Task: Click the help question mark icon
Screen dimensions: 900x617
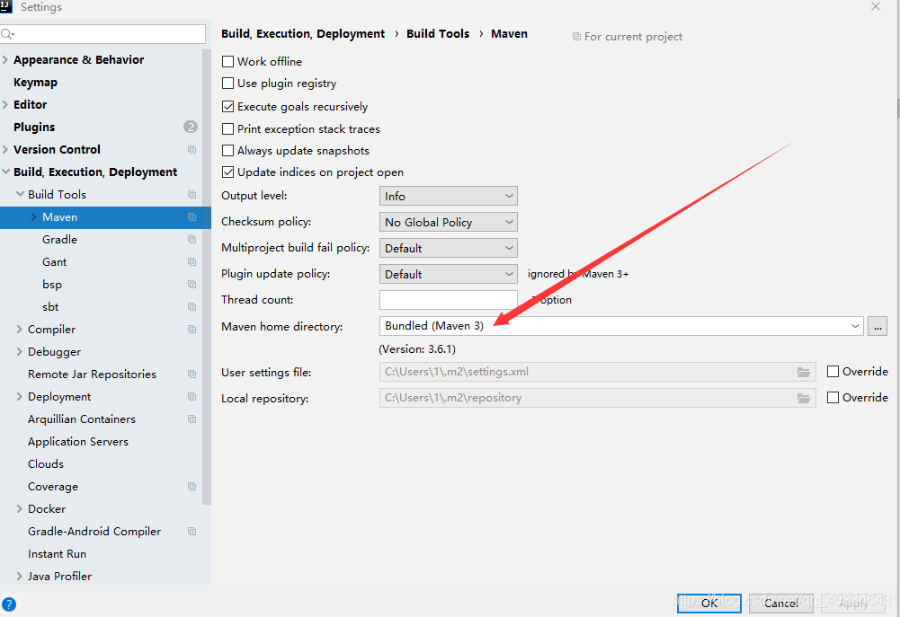Action: (x=9, y=604)
